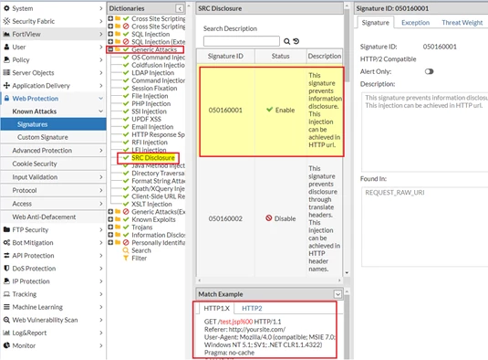Viewport: 488px width, 360px height.
Task: Click the IP Protection icon
Action: click(6, 281)
